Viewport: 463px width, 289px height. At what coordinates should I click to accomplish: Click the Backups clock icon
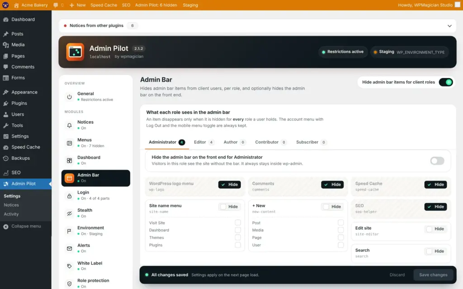(x=6, y=158)
